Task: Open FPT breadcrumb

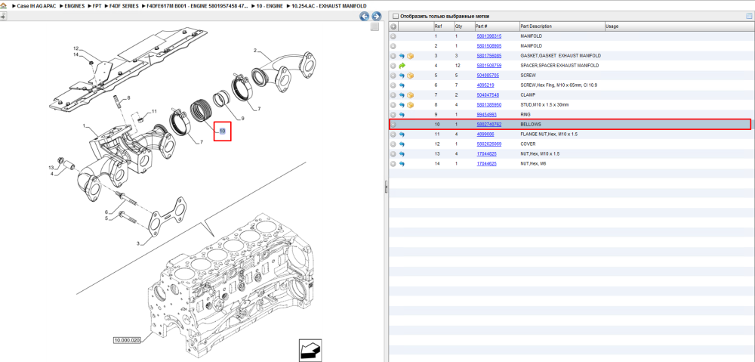Action: (97, 5)
